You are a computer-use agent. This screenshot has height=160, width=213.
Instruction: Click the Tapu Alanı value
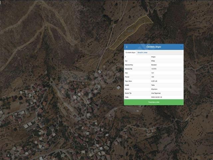click(x=154, y=81)
